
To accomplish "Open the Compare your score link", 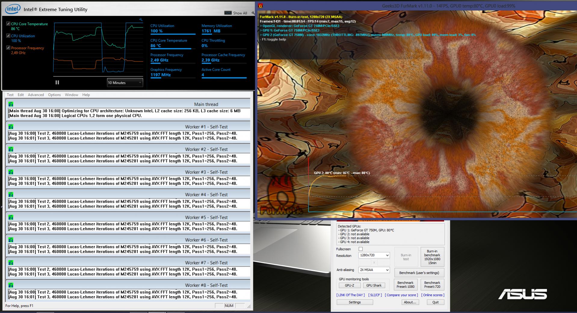I will tap(401, 295).
